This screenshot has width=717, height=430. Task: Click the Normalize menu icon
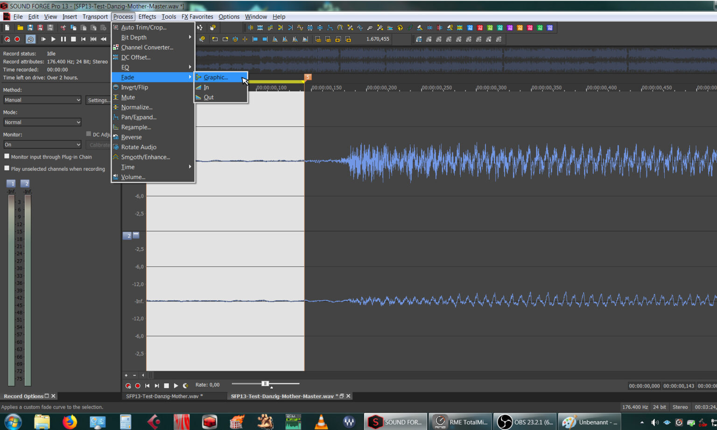pos(116,107)
